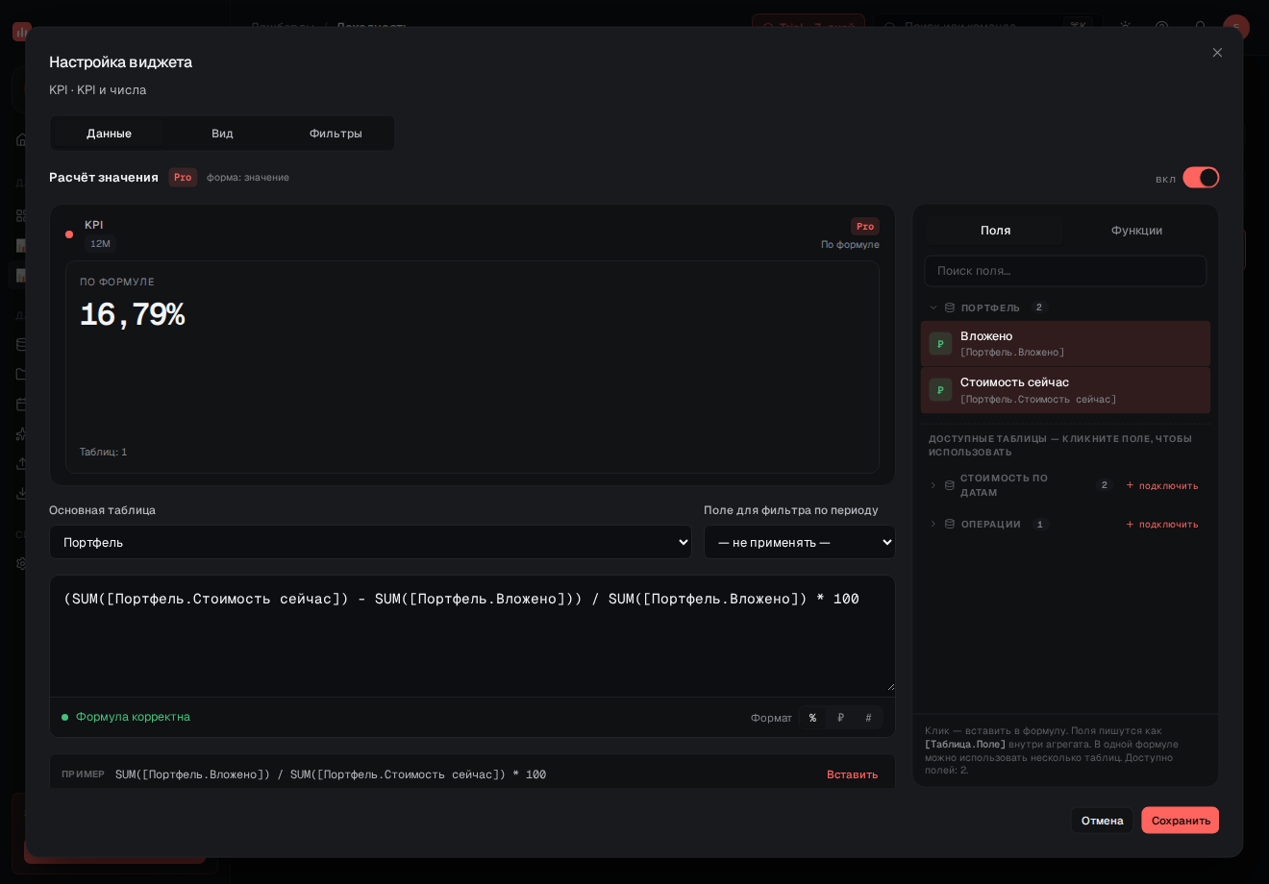Close the widget settings dialog
The width and height of the screenshot is (1269, 884).
[x=1217, y=53]
